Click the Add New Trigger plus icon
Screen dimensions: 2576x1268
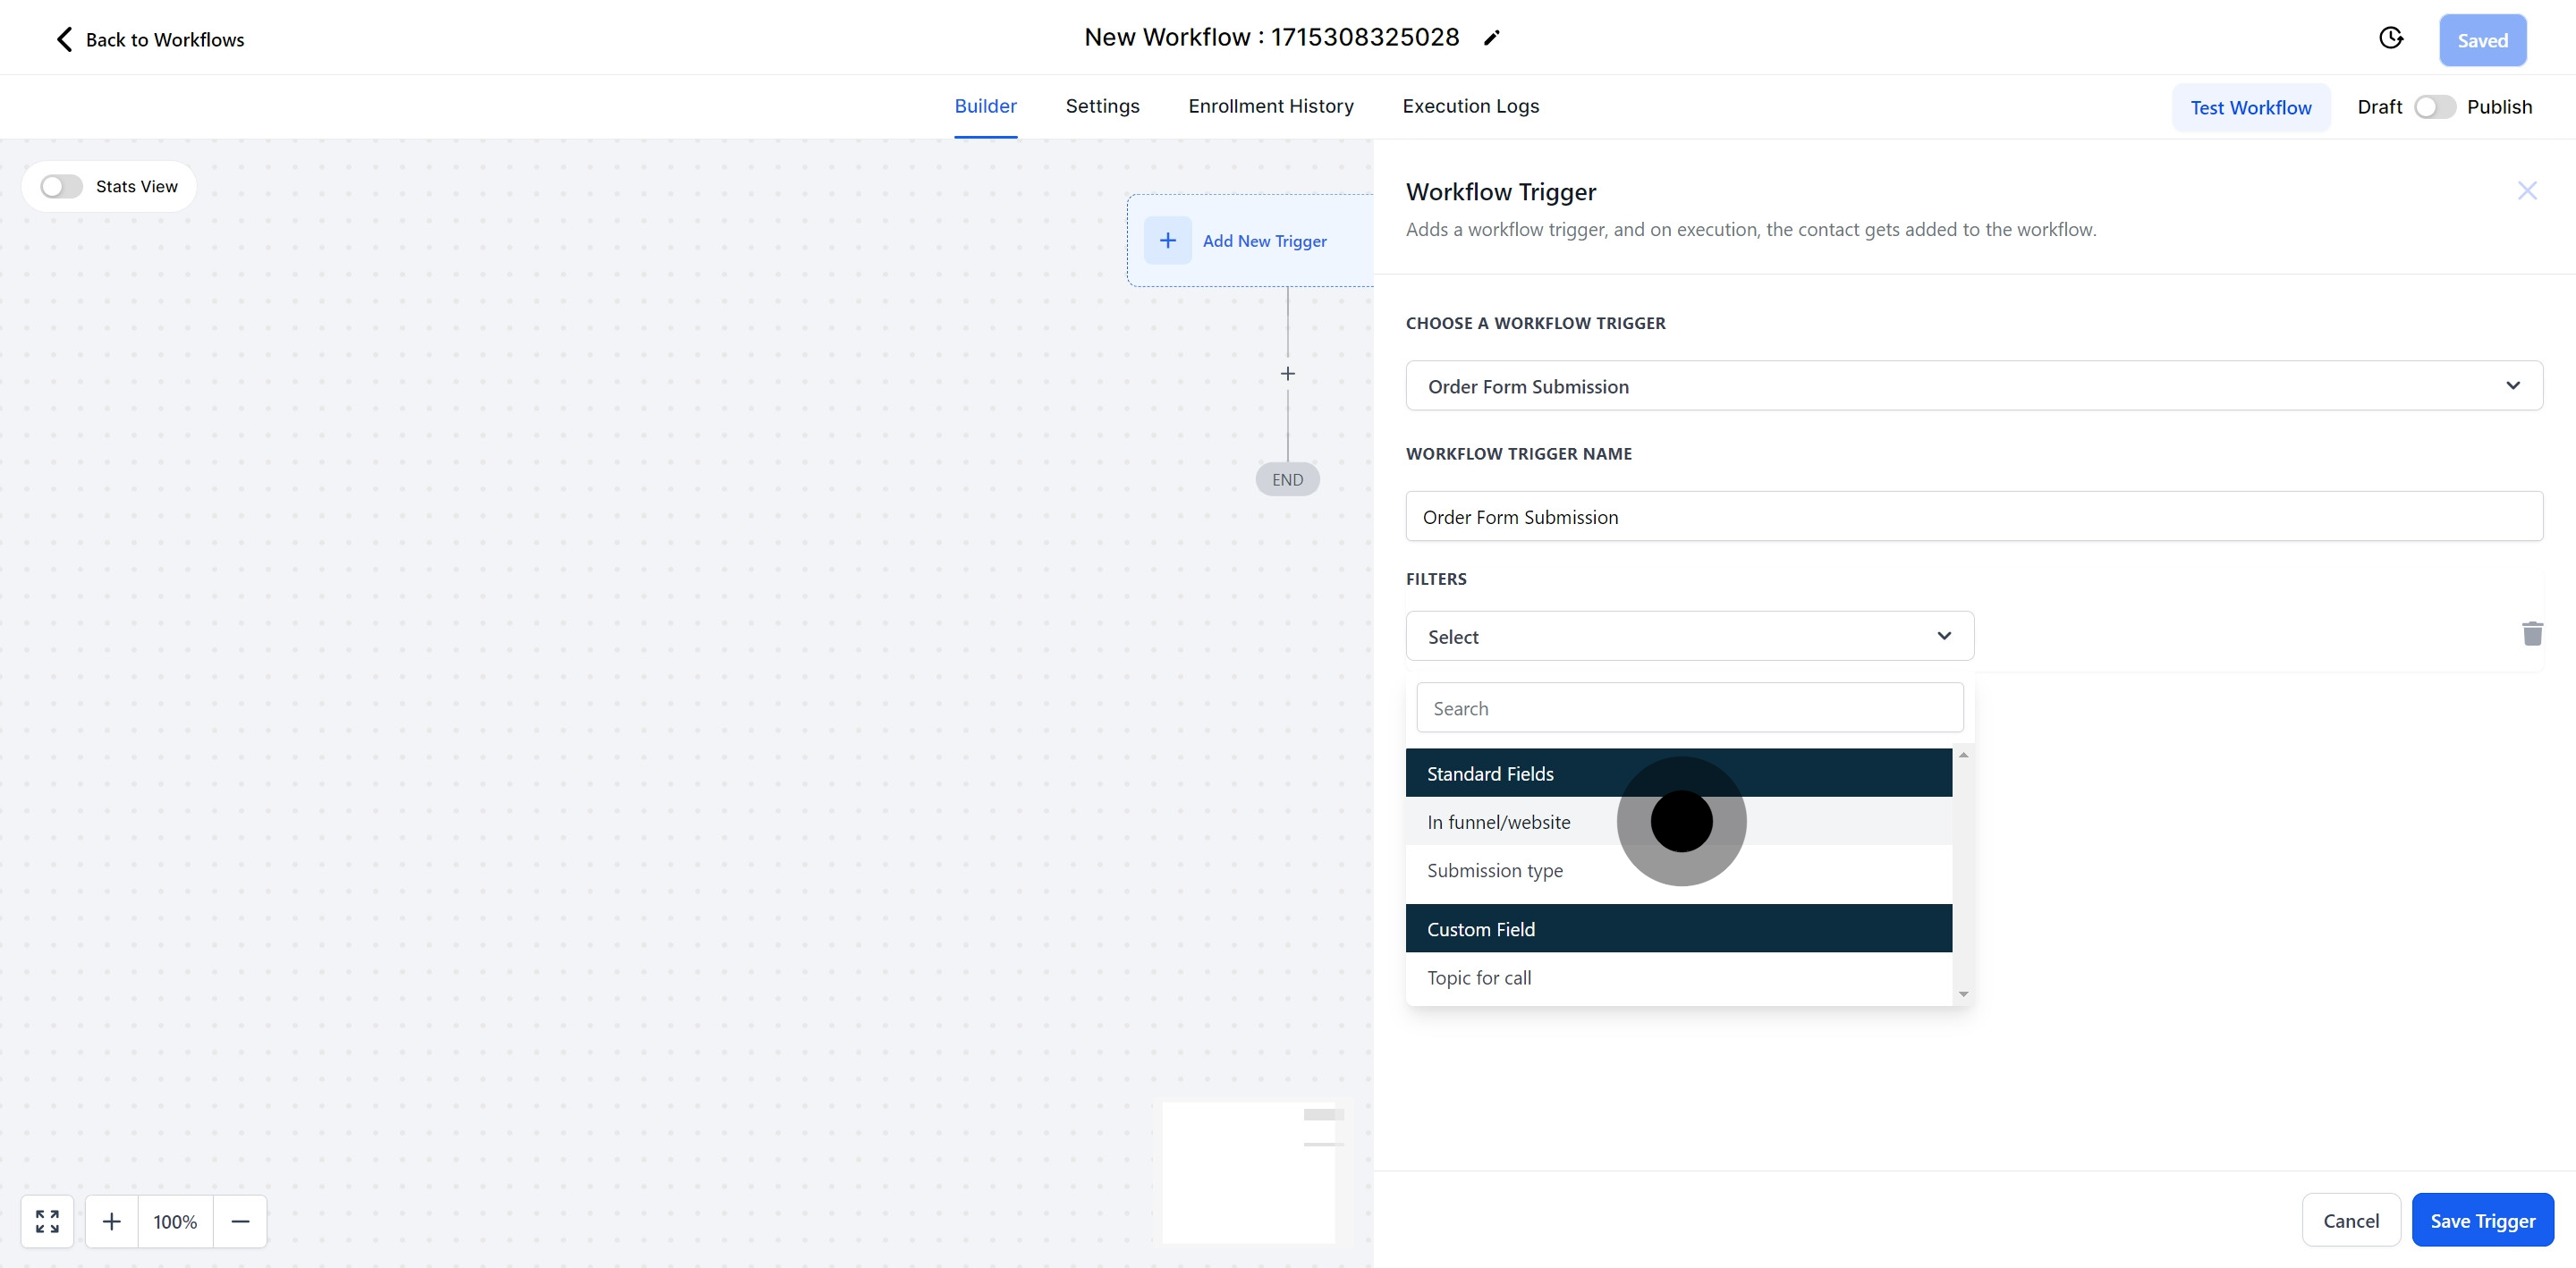(1168, 240)
